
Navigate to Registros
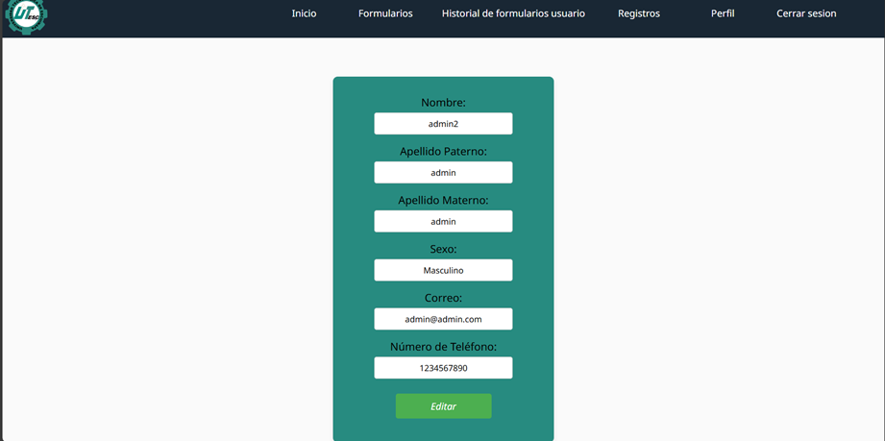(638, 13)
